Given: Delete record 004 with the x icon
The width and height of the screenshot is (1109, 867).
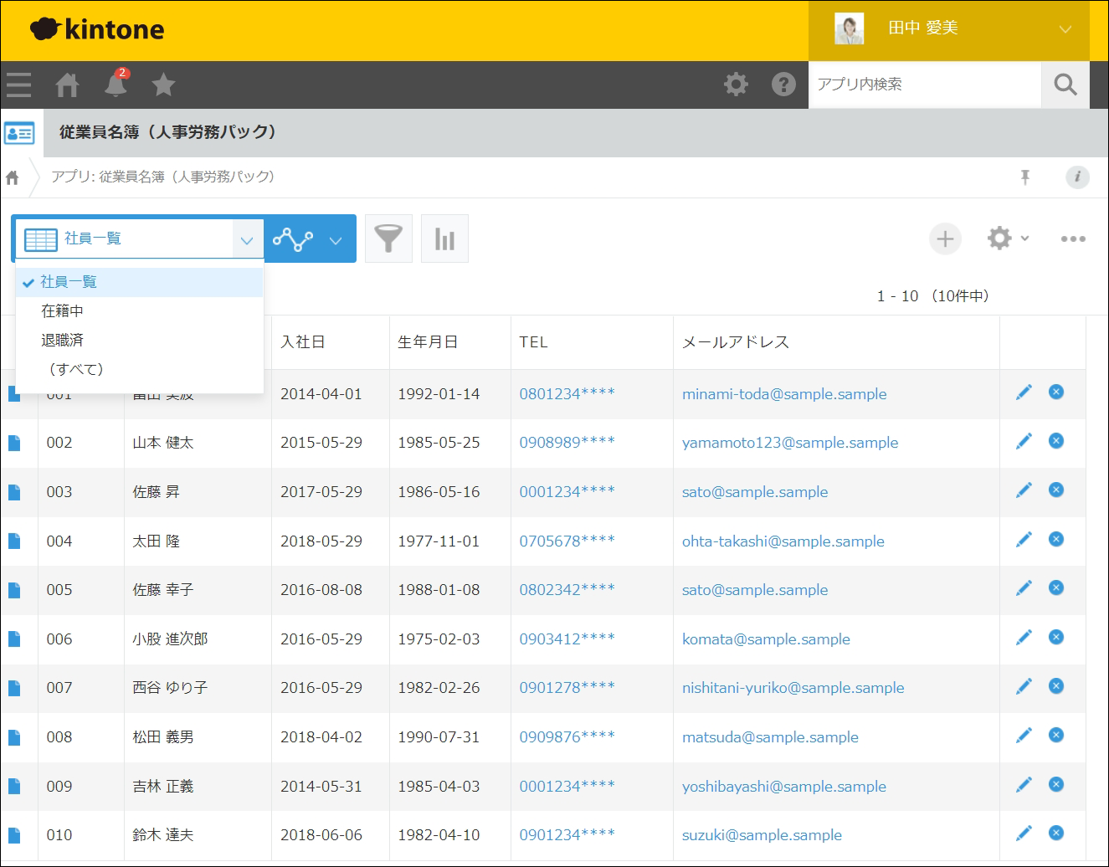Looking at the screenshot, I should coord(1056,539).
